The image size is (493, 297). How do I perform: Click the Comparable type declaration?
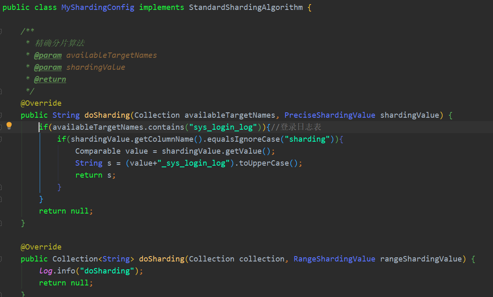(x=98, y=151)
